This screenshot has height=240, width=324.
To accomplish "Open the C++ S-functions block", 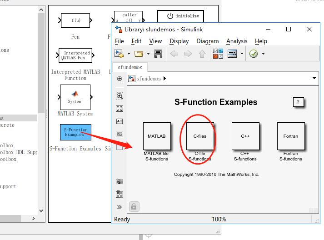I will pyautogui.click(x=245, y=136).
